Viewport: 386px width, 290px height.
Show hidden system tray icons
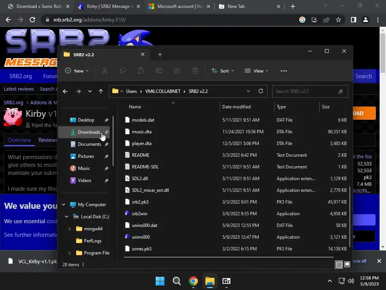[x=329, y=281]
